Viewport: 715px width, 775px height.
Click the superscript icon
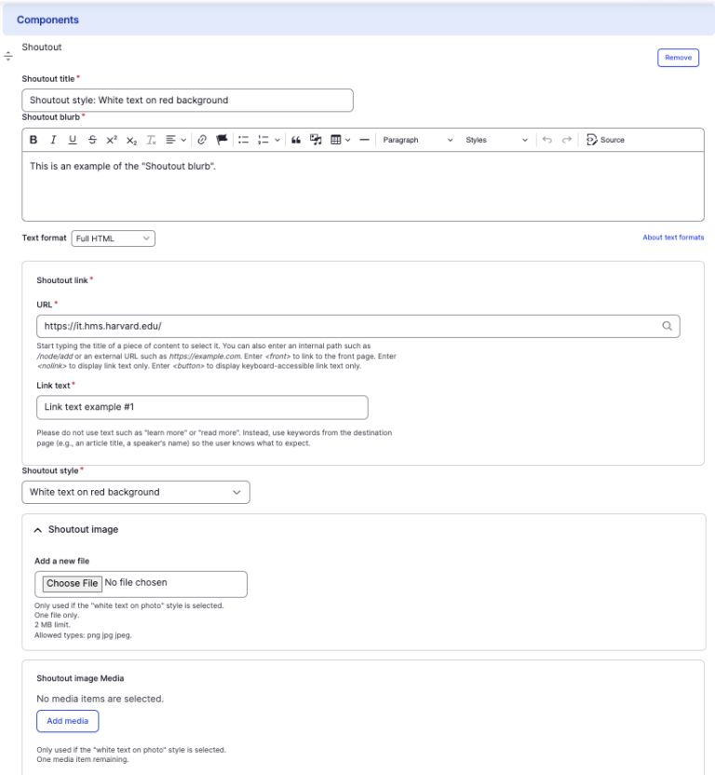tap(112, 140)
